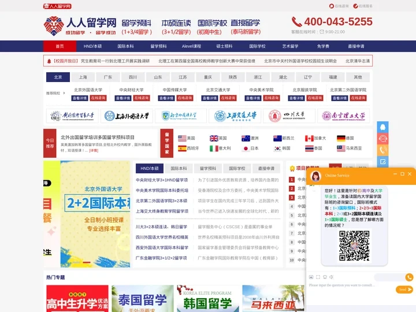Click the Send button in chat

click(404, 289)
